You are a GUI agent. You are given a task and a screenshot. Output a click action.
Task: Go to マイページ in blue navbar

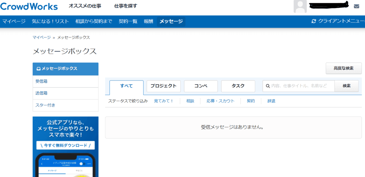pyautogui.click(x=14, y=21)
